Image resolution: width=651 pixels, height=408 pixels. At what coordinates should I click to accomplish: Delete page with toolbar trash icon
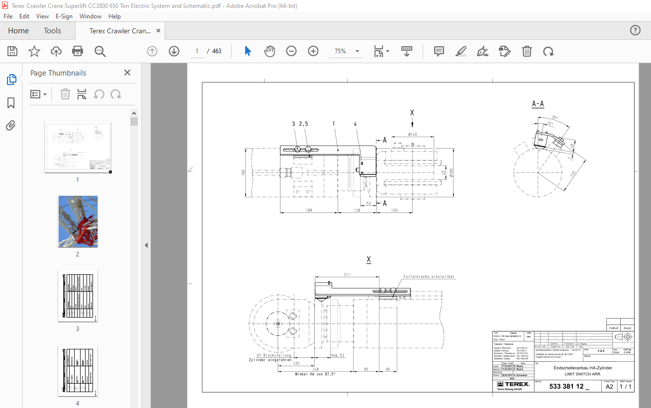[x=527, y=51]
